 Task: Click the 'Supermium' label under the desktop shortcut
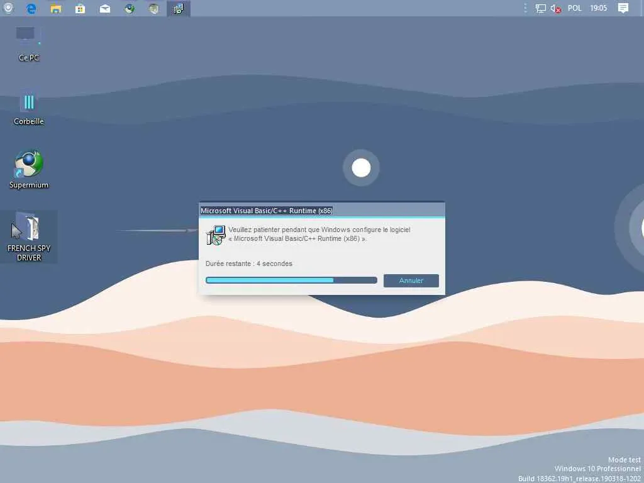(x=29, y=186)
